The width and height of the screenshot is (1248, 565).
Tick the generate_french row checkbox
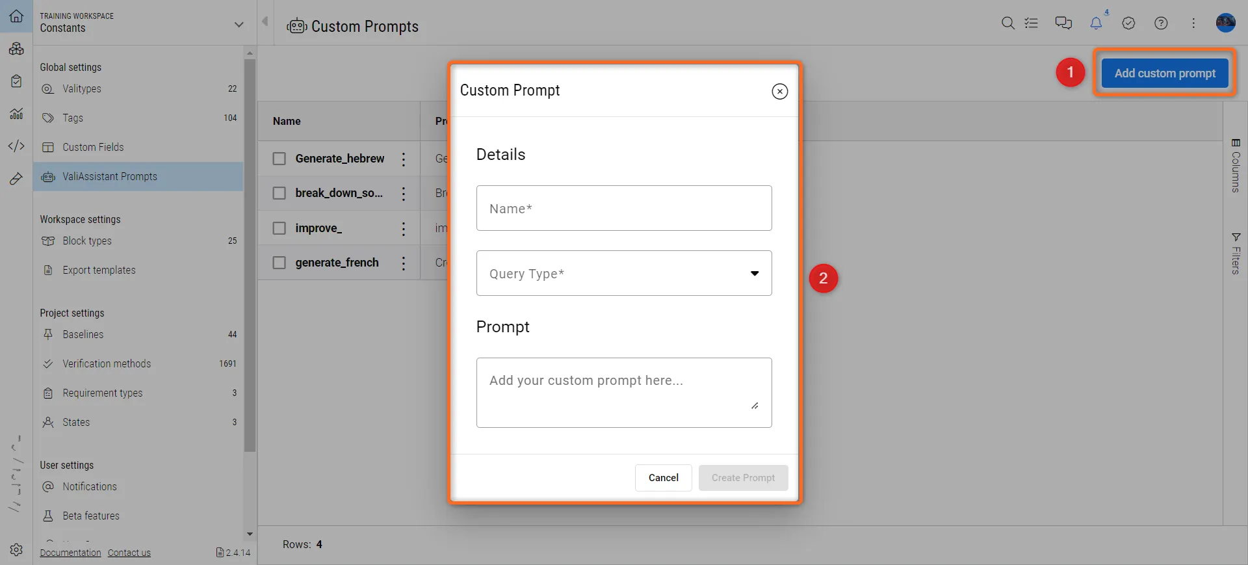279,263
